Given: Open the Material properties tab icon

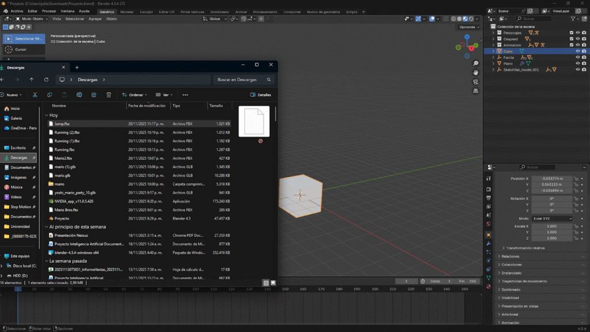Looking at the screenshot, I should (489, 286).
